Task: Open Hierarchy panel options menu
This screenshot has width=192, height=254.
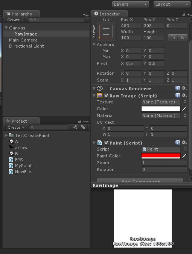Action: coord(86,15)
